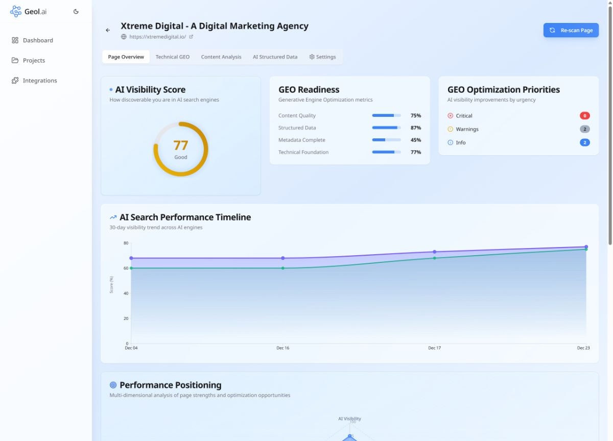Click the Metadata Complete progress bar

pyautogui.click(x=386, y=140)
